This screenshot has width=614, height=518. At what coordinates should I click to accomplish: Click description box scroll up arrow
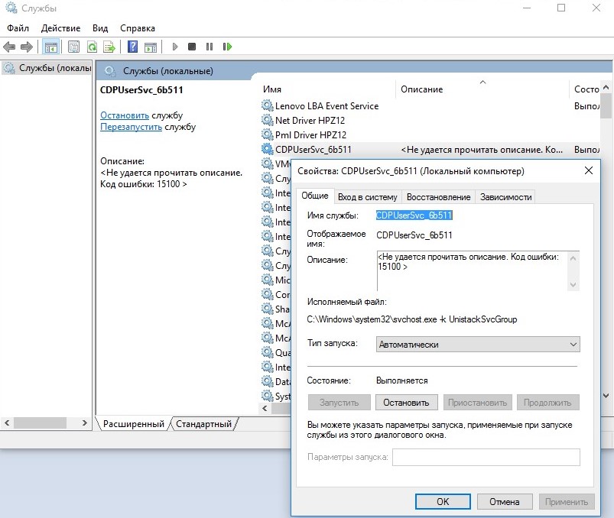point(573,258)
